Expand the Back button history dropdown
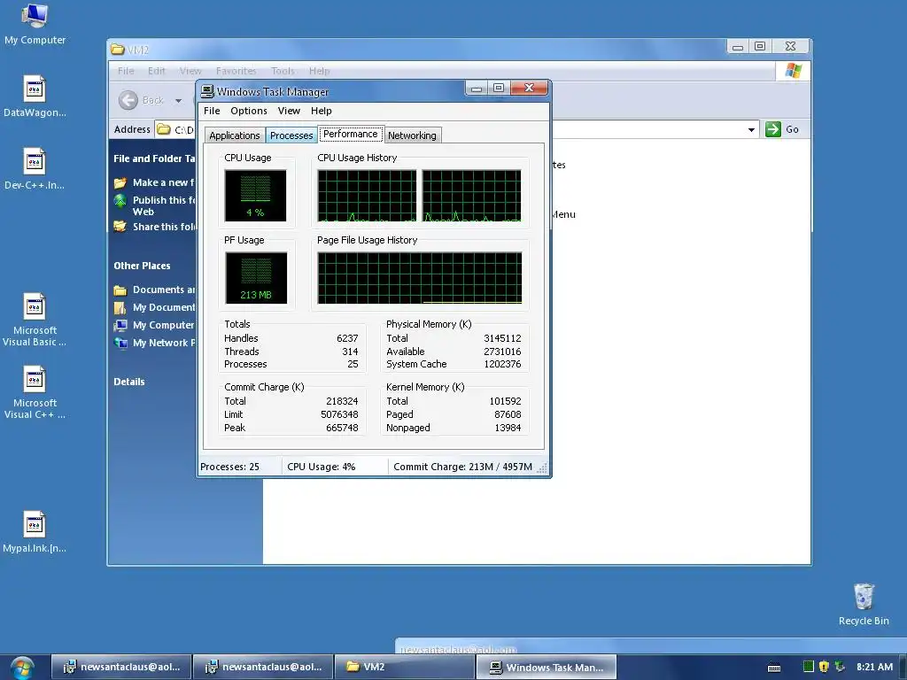Image resolution: width=907 pixels, height=680 pixels. 178,101
